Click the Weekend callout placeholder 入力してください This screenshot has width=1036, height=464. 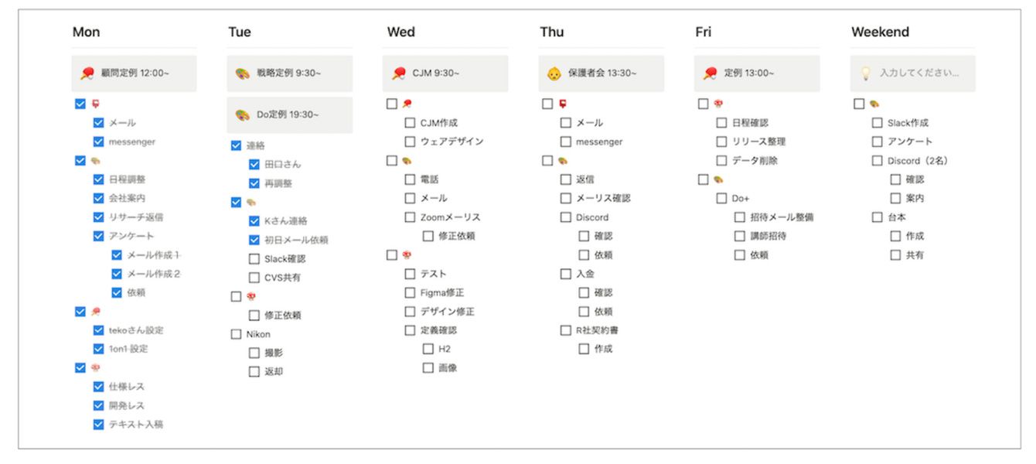918,73
